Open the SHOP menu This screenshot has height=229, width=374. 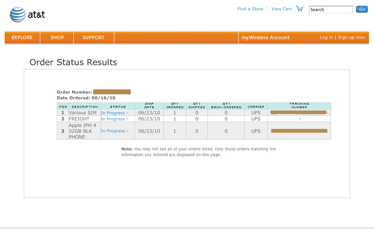tap(57, 38)
